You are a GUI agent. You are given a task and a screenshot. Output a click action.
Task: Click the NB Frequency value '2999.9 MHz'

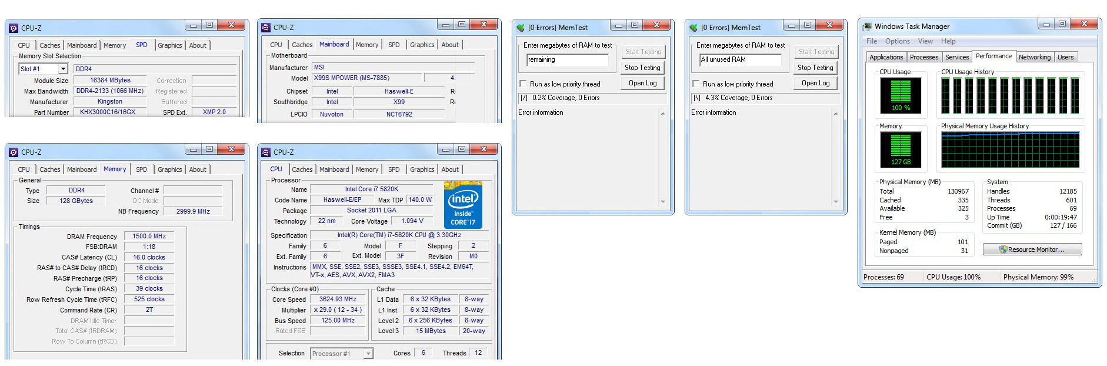click(193, 211)
